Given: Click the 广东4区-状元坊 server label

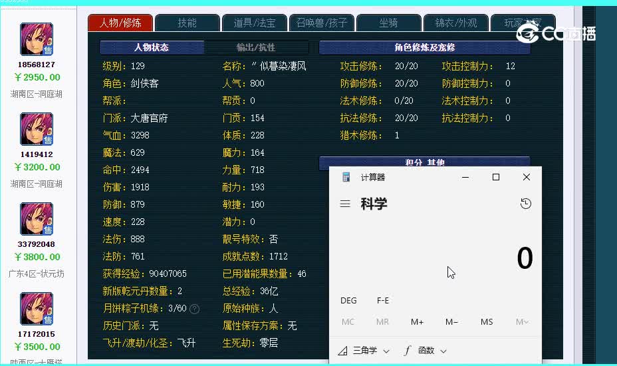Looking at the screenshot, I should [x=36, y=274].
